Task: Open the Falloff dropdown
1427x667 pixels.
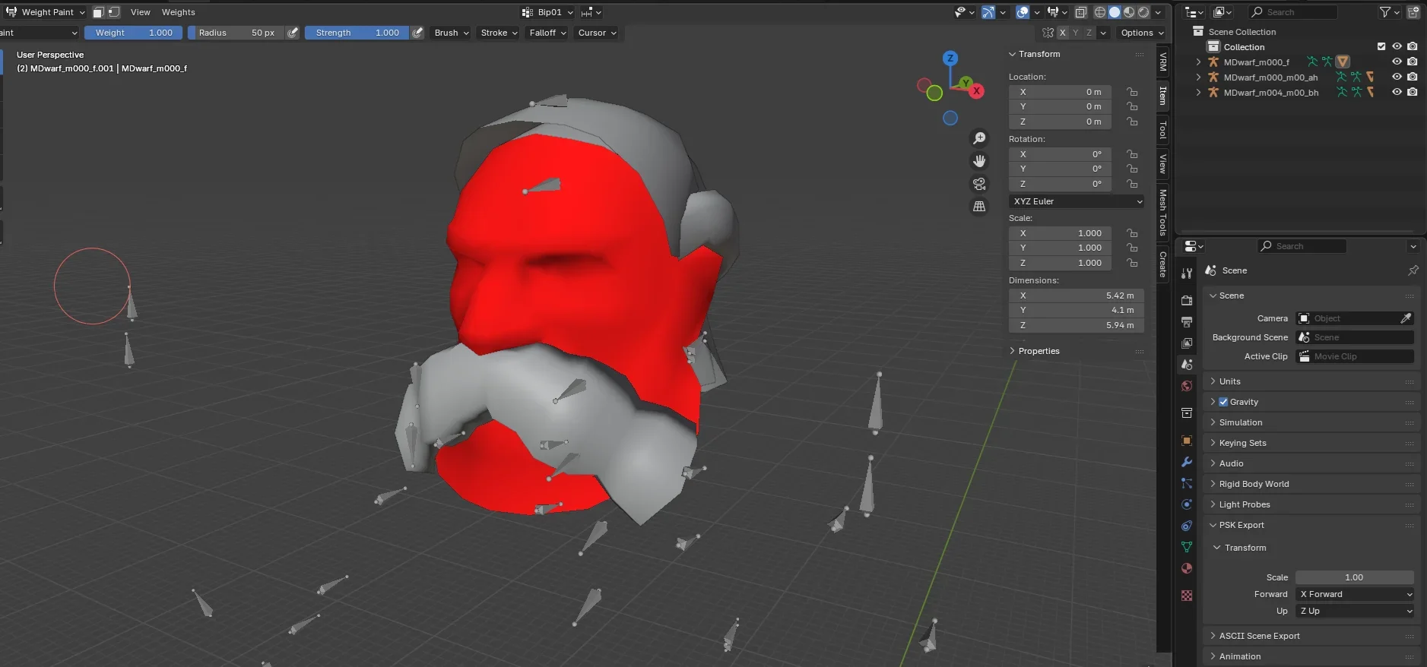Action: click(547, 33)
